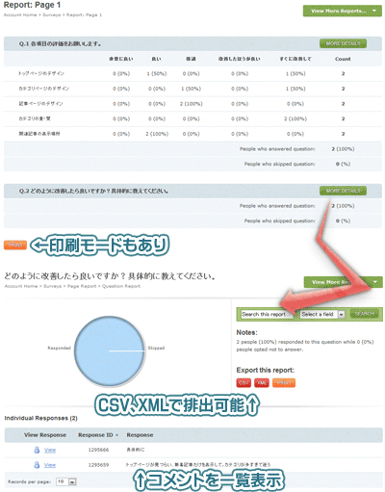
Task: Click MORE DETAILS for question Q.2
Action: click(343, 191)
